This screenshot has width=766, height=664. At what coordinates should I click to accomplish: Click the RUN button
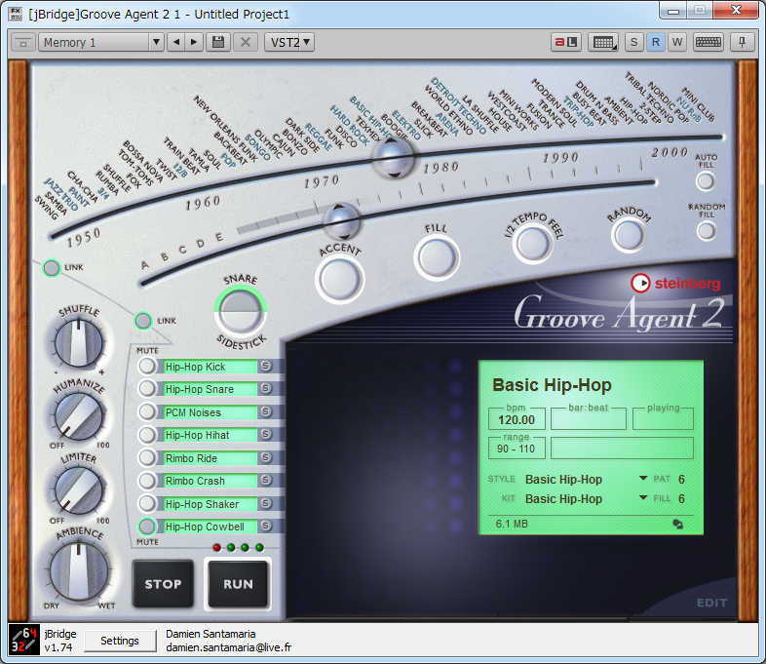(x=238, y=584)
